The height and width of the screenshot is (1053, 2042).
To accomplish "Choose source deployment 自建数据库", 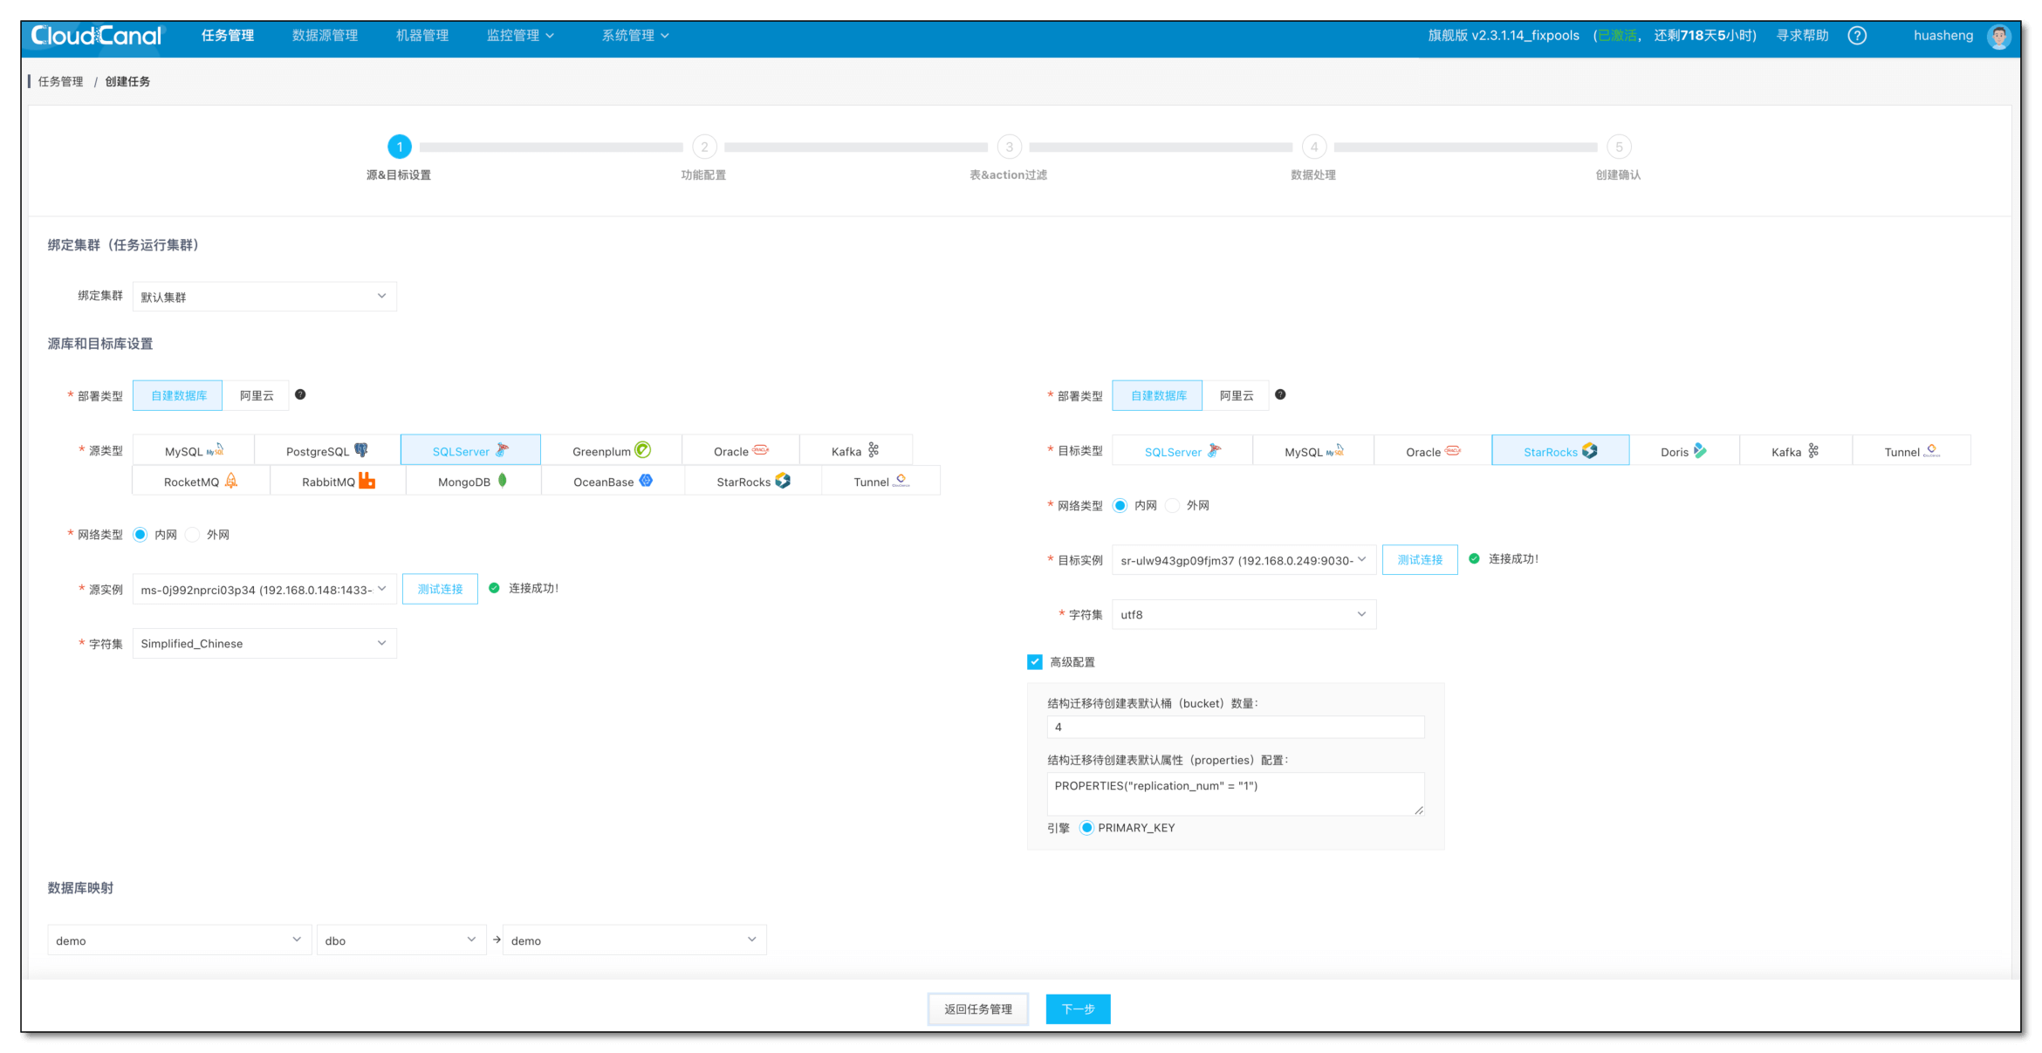I will [x=178, y=395].
